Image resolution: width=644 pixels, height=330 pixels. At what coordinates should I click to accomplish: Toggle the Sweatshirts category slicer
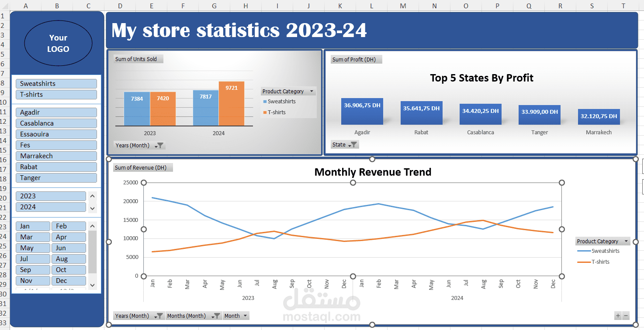point(56,83)
